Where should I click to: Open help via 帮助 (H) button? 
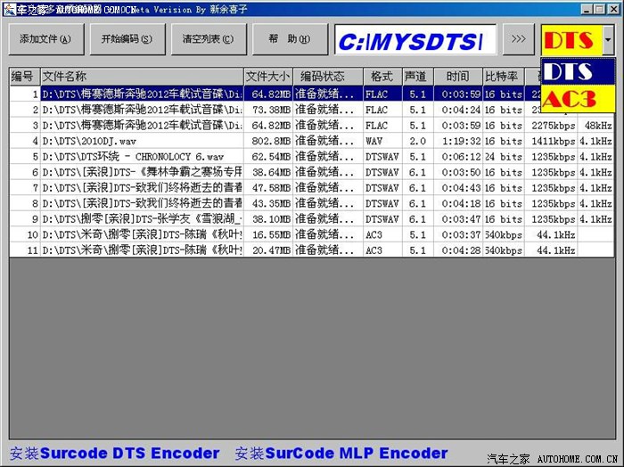click(x=290, y=39)
